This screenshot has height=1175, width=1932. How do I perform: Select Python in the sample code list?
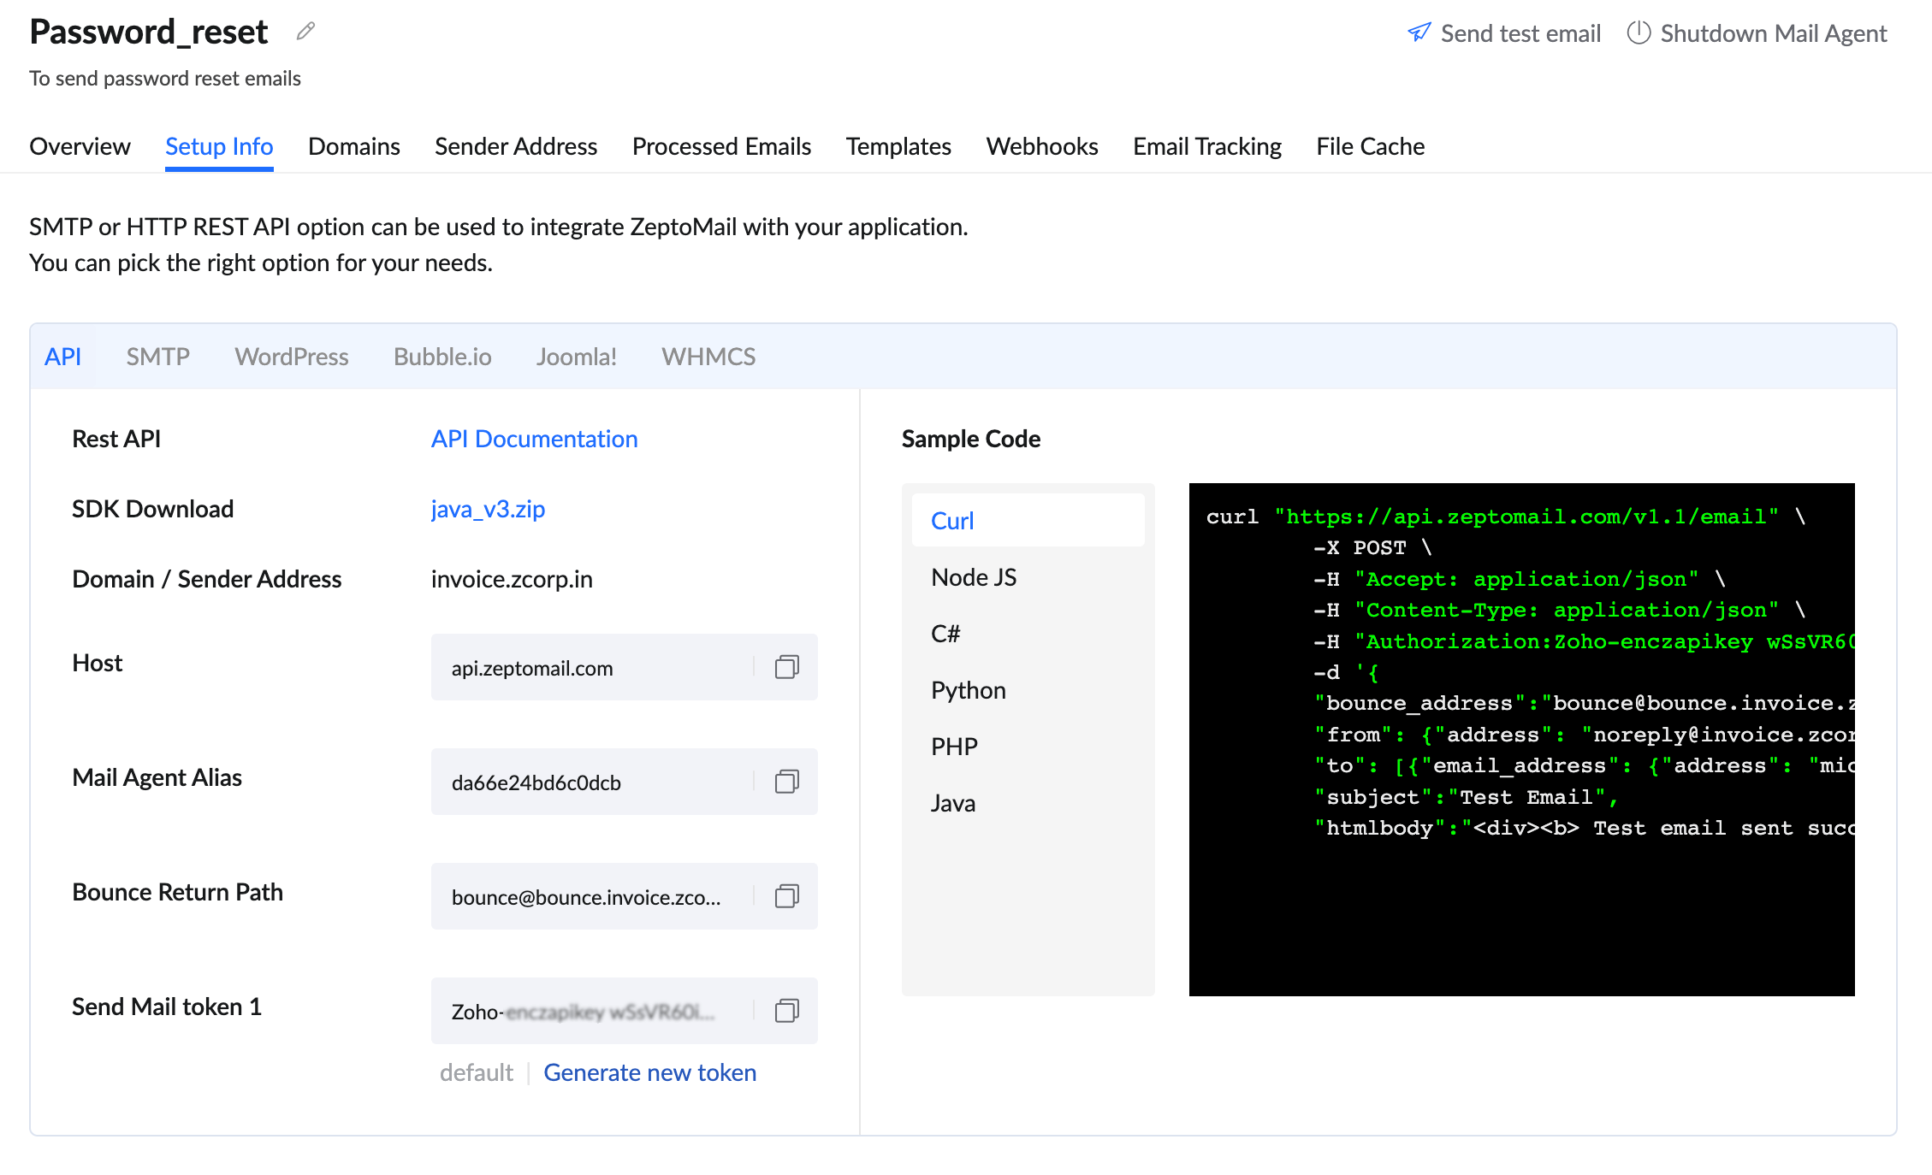click(x=968, y=690)
